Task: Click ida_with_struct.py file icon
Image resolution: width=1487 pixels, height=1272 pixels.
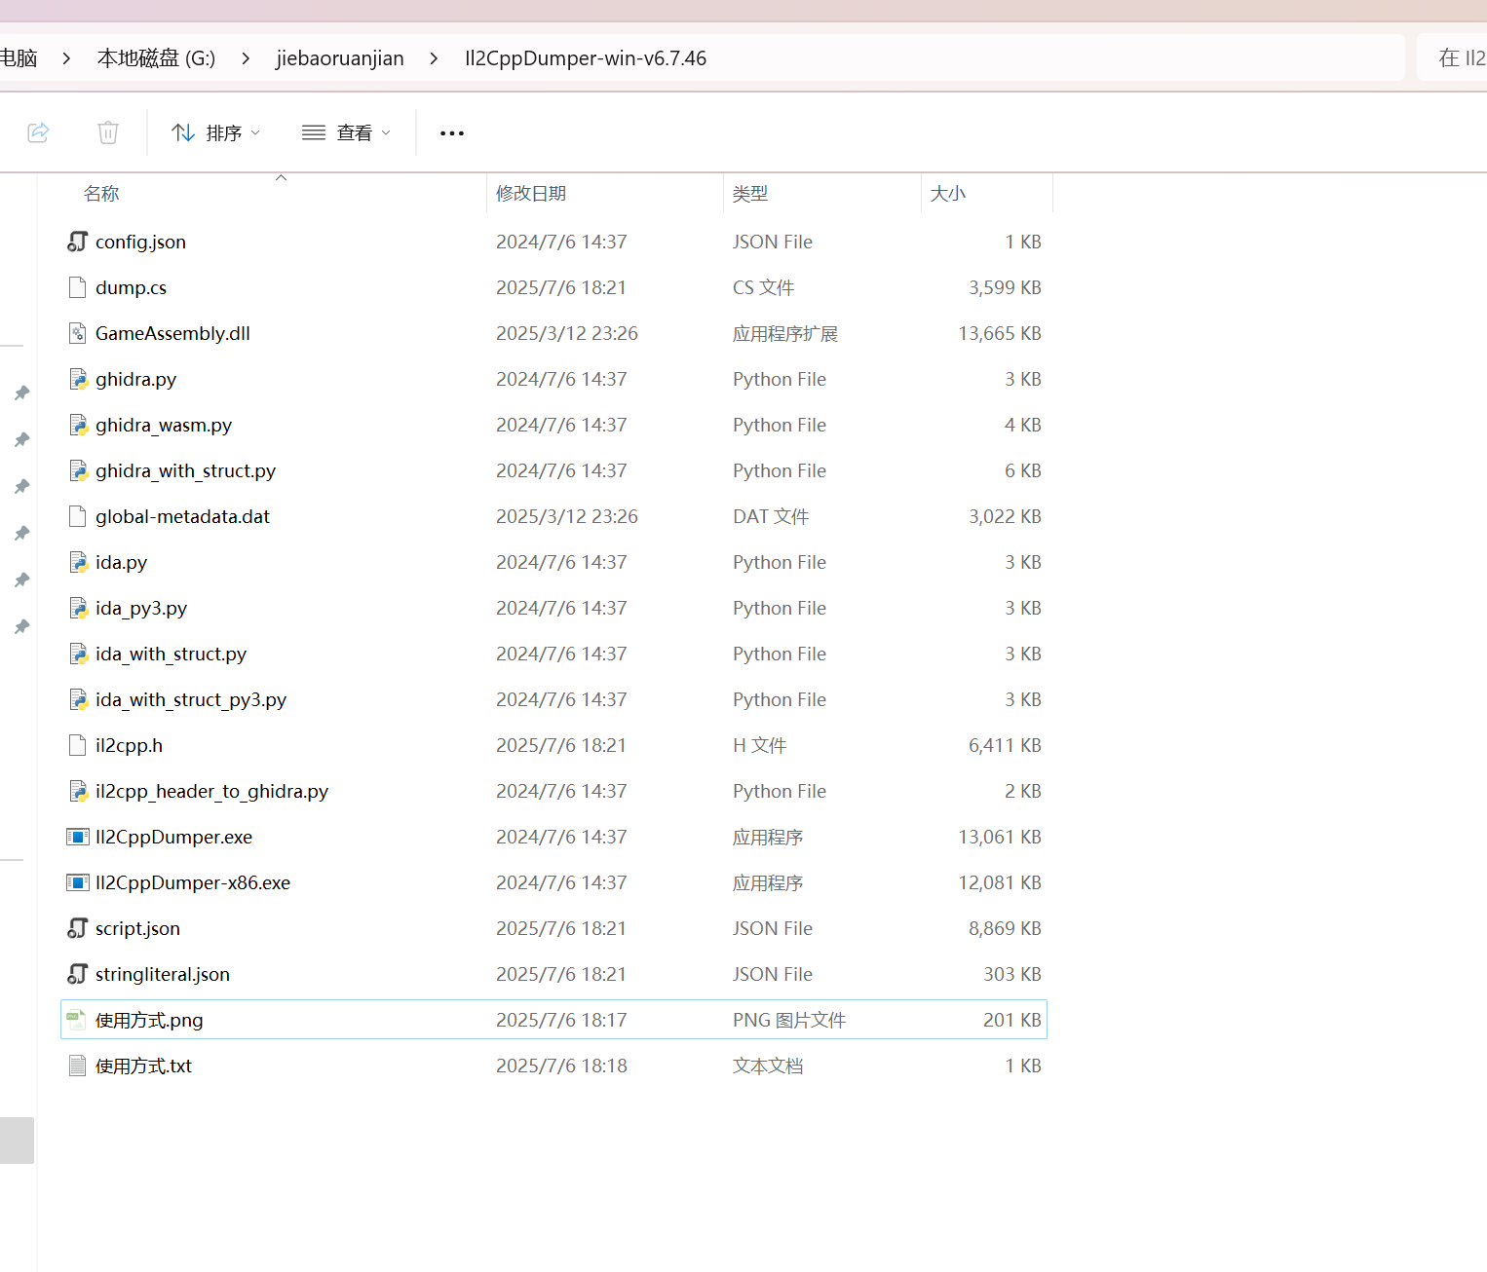Action: coord(78,654)
